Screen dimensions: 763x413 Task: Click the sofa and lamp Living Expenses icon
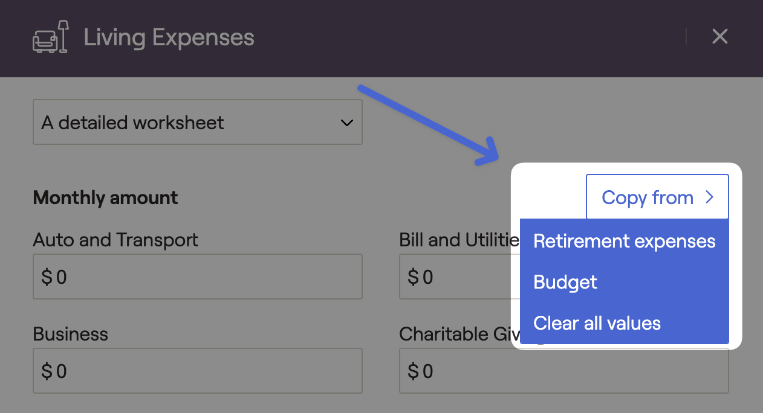click(x=51, y=37)
